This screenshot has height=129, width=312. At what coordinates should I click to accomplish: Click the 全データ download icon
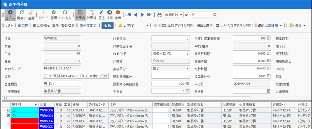tap(10, 12)
